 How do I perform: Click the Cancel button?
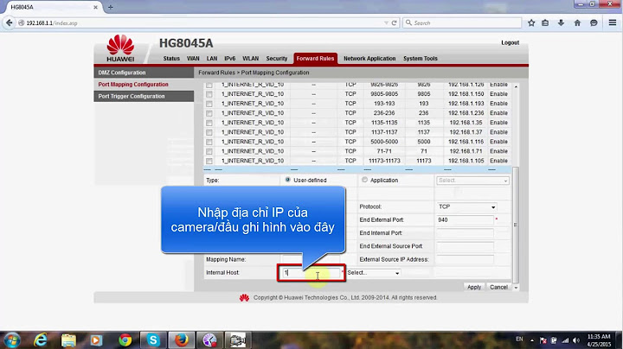point(498,287)
